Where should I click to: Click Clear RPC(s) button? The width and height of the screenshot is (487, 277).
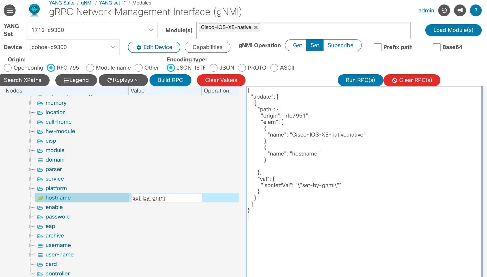pyautogui.click(x=412, y=80)
